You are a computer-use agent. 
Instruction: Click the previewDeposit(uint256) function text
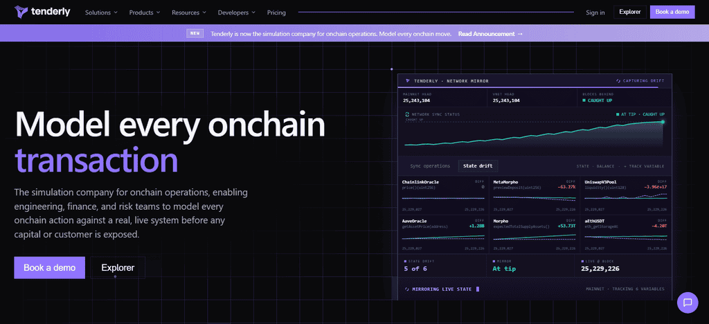click(516, 186)
